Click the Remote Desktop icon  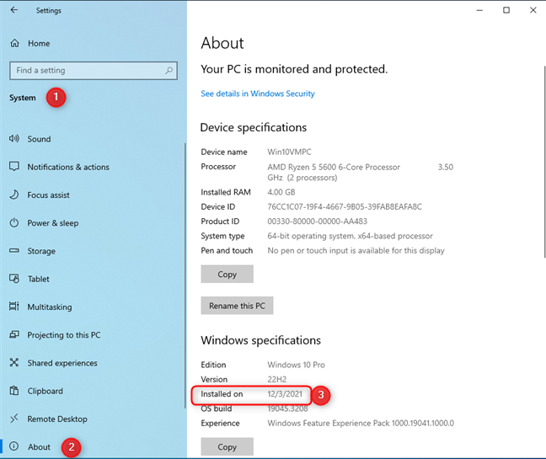(x=14, y=419)
